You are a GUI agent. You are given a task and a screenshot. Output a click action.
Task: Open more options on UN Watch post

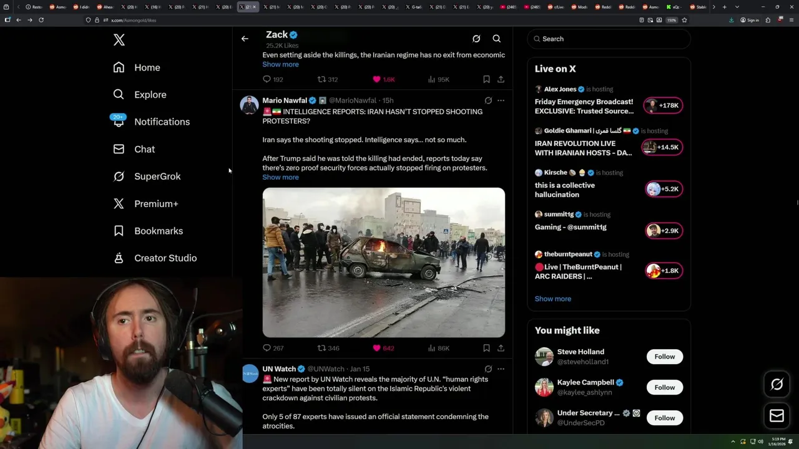pos(501,369)
